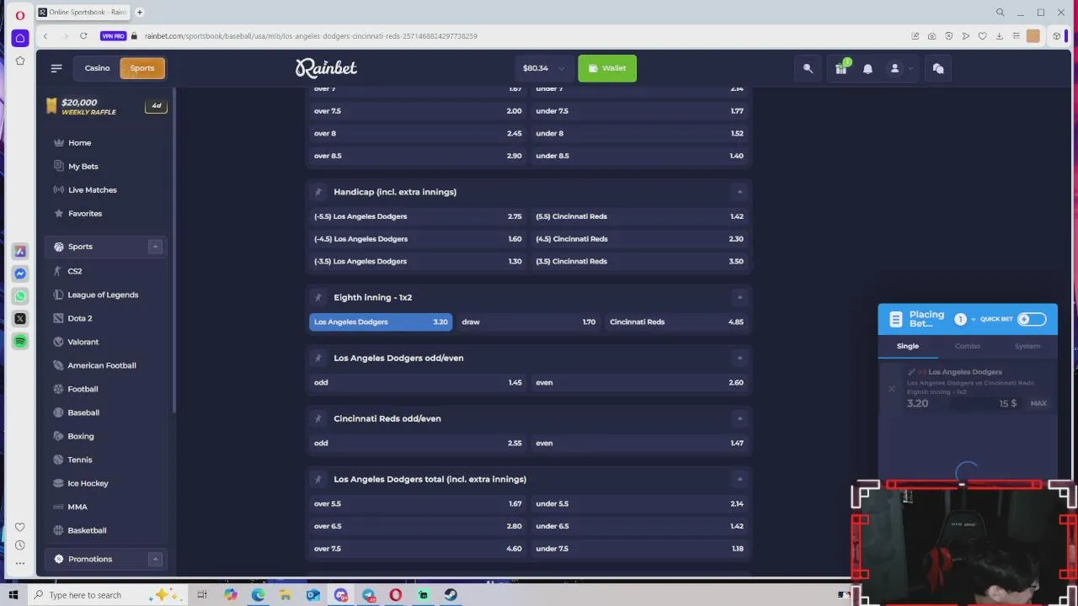Click the Opera address bar URL
1078x606 pixels.
[311, 36]
